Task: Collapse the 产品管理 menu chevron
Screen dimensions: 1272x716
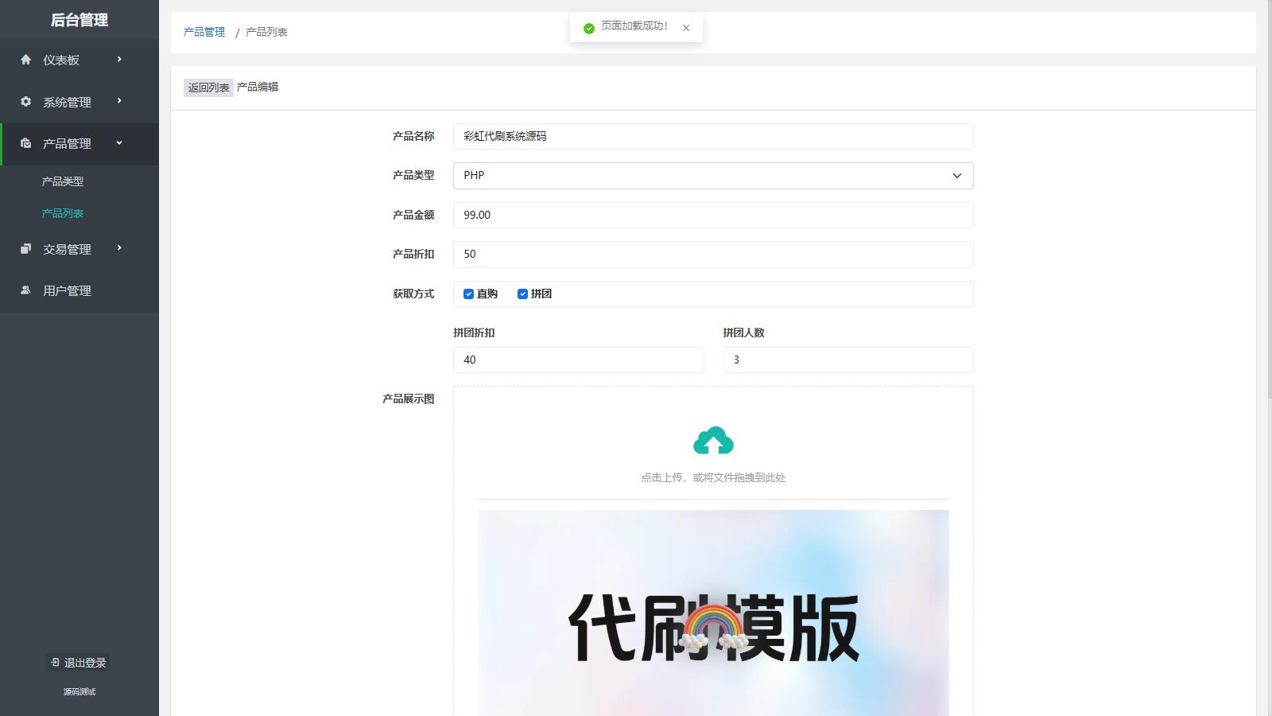Action: click(x=119, y=143)
